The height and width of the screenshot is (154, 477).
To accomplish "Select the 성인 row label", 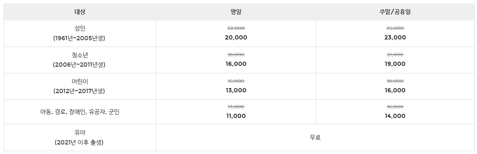I will (80, 29).
